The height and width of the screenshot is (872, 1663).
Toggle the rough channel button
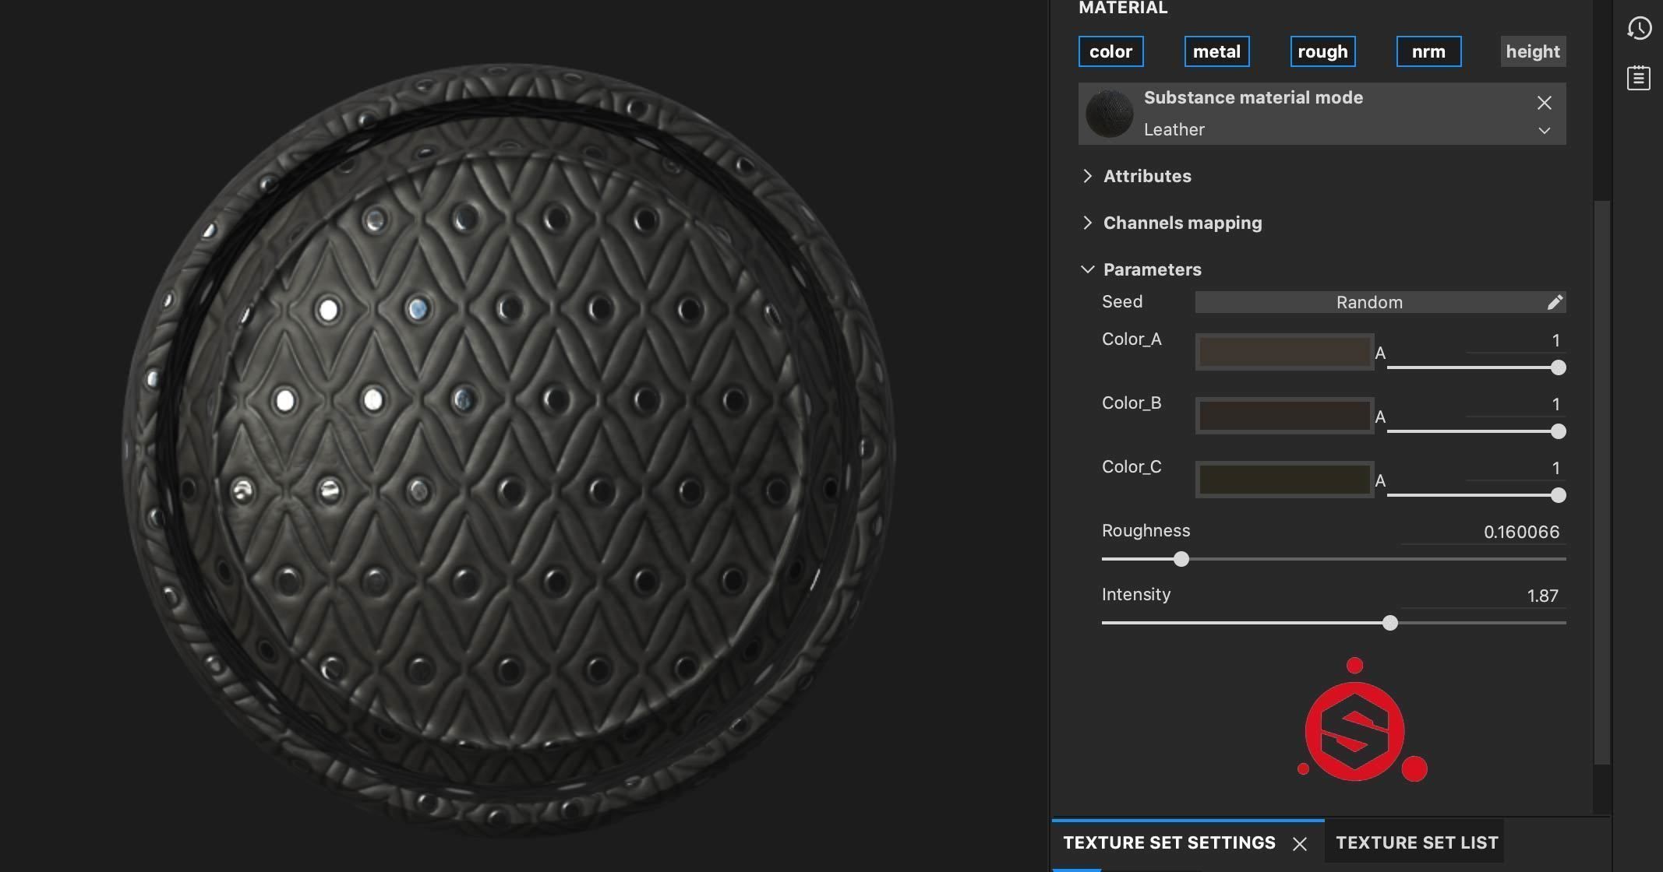click(x=1322, y=51)
